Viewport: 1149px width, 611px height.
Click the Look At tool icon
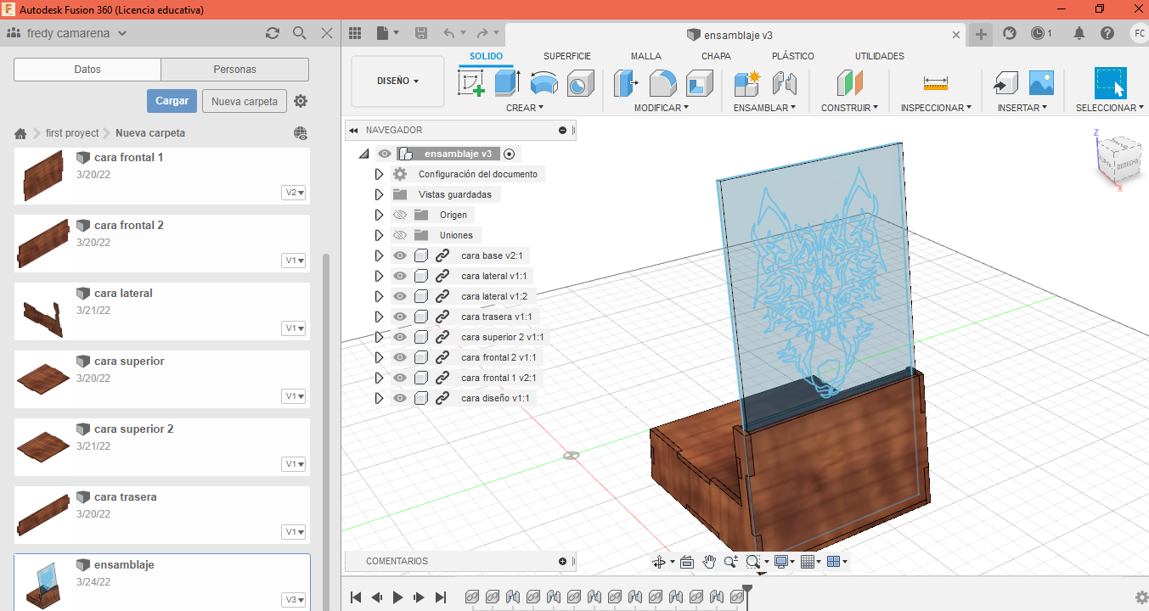pos(687,561)
